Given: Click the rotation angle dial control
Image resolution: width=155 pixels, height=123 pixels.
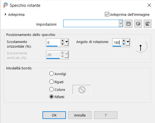Looking at the screenshot, I should [x=141, y=46].
